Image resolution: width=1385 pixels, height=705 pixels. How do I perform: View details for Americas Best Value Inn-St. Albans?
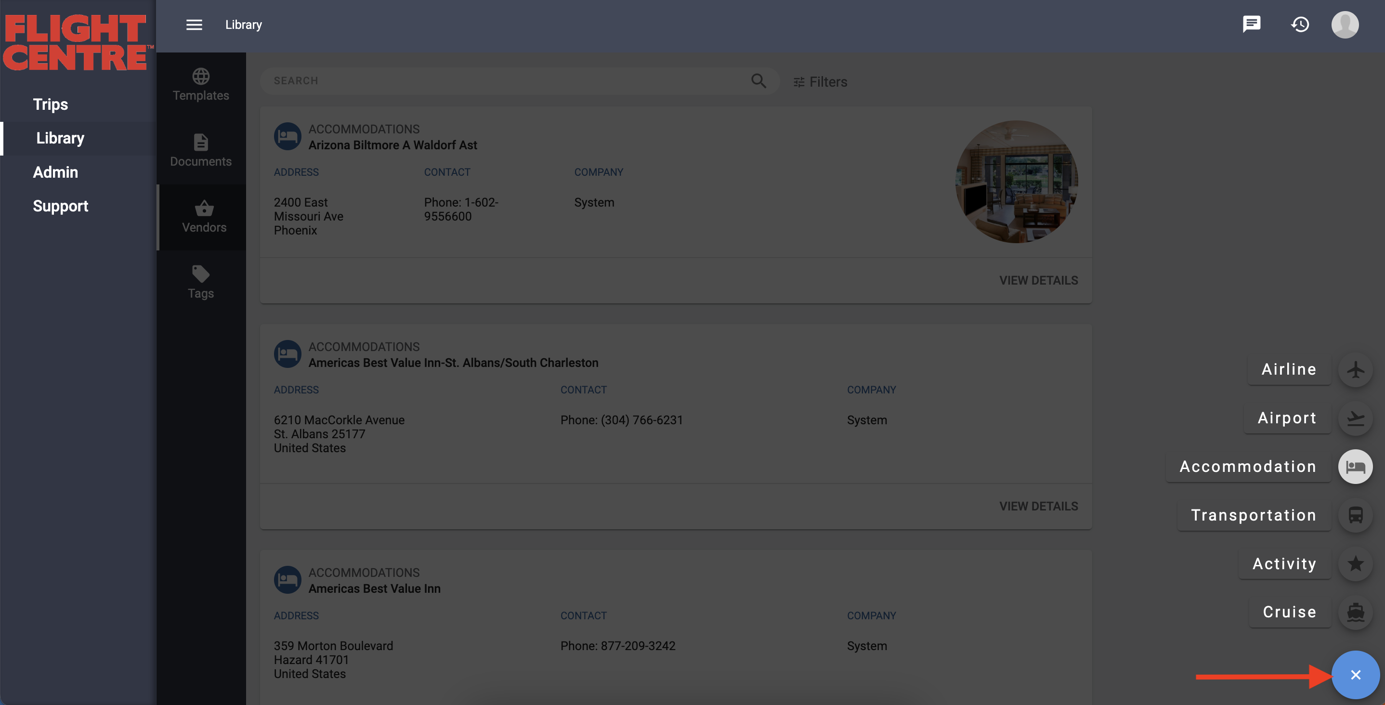(x=1038, y=507)
